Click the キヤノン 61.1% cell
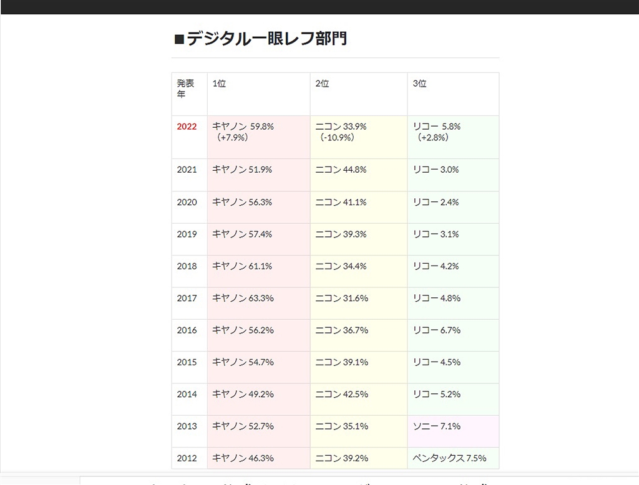The image size is (639, 485). pyautogui.click(x=243, y=266)
